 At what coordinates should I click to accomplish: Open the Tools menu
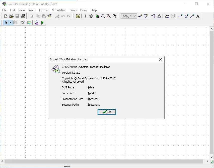click(x=73, y=10)
